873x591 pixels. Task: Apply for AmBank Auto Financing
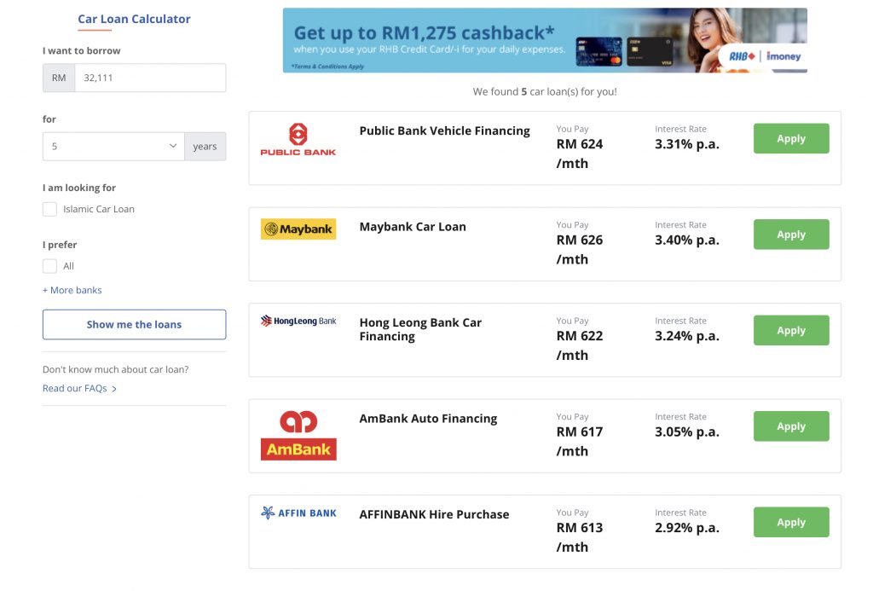tap(790, 426)
